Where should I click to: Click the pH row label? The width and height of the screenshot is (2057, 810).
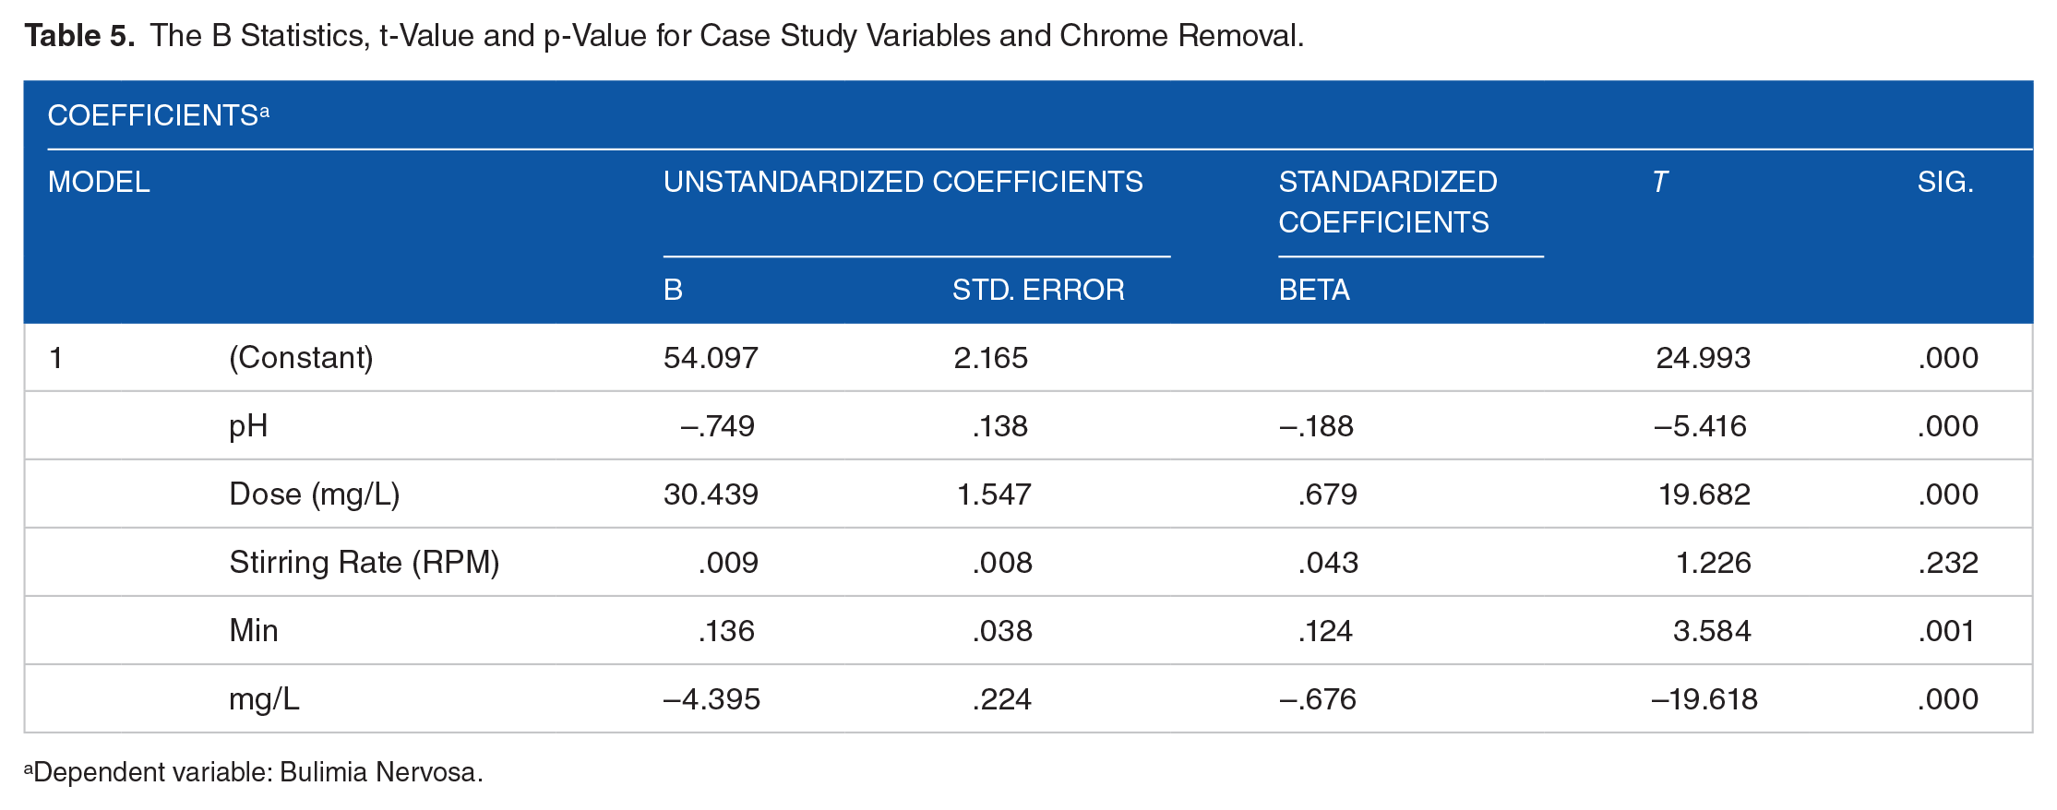(x=248, y=425)
